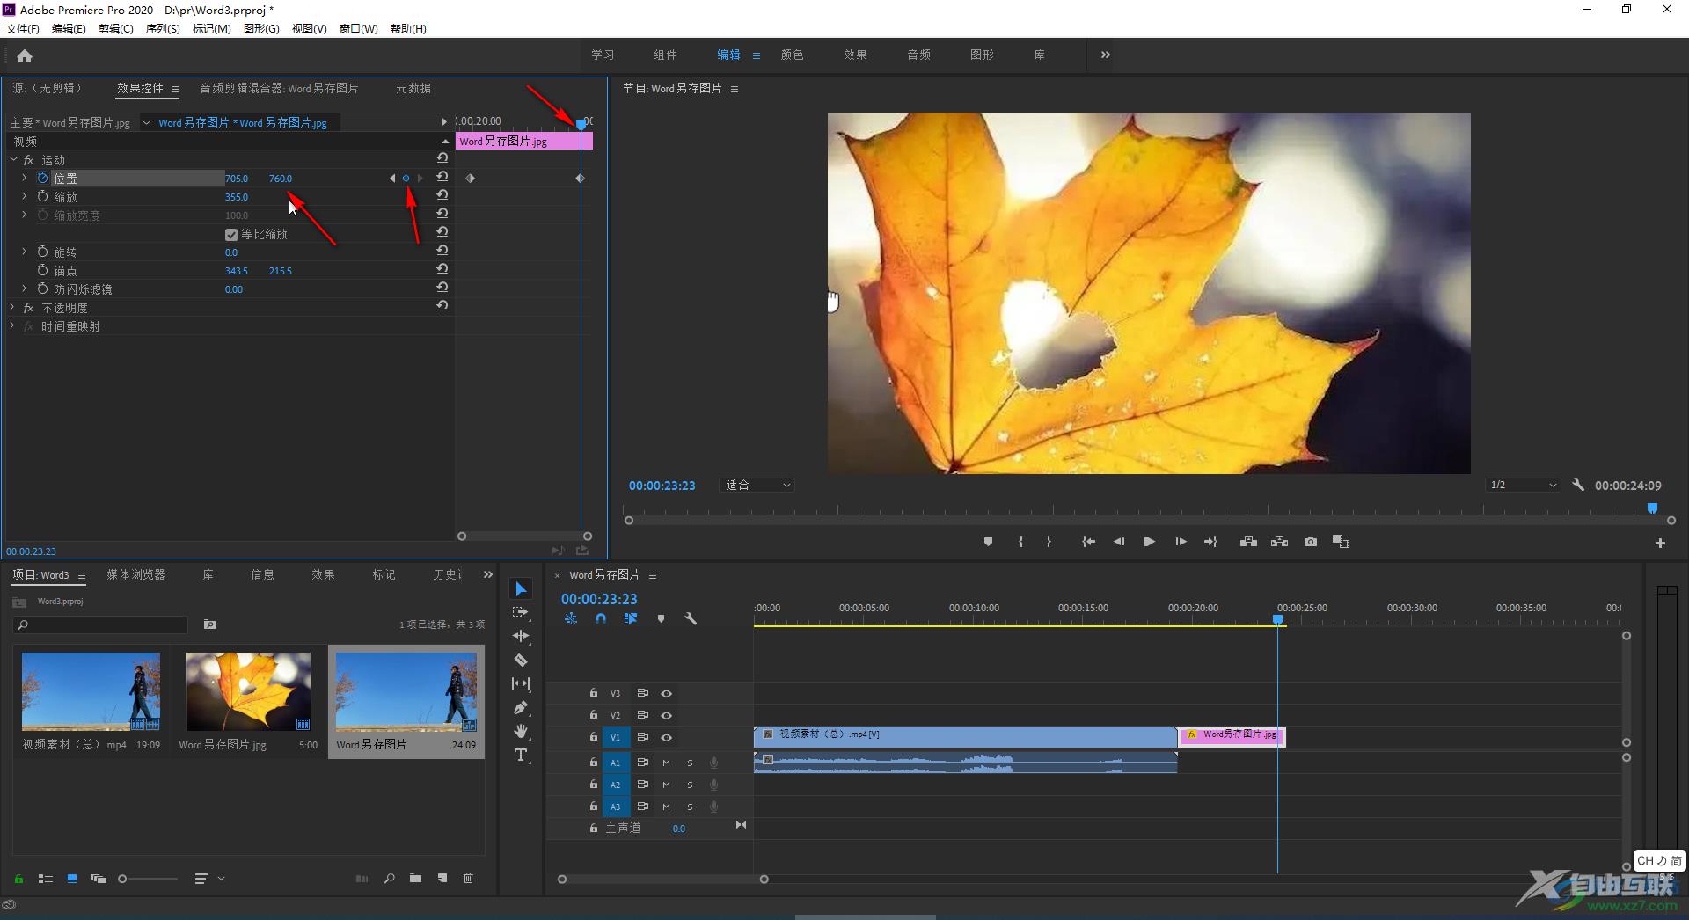Toggle timeline snap magnet

pyautogui.click(x=600, y=618)
